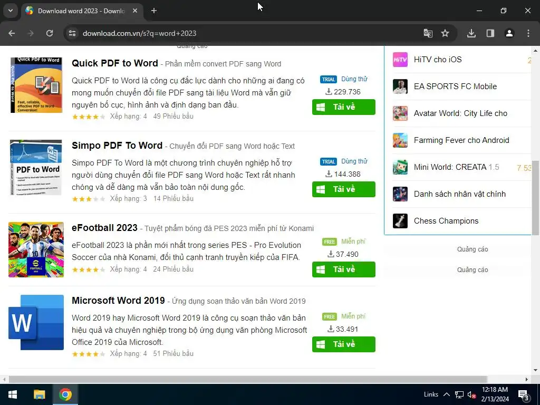Click the horizontal scrollbar right arrow
This screenshot has width=540, height=405.
pyautogui.click(x=527, y=379)
